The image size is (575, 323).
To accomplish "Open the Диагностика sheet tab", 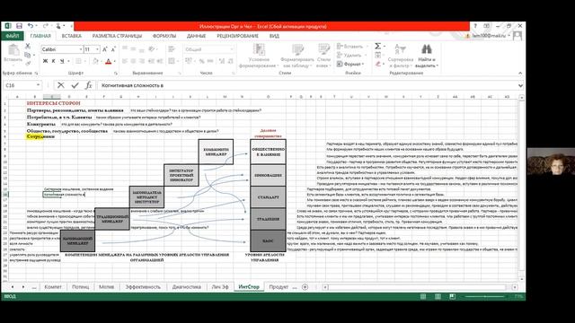I will pyautogui.click(x=187, y=287).
